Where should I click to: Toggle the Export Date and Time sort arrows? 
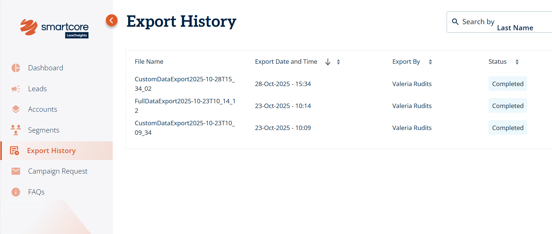(x=338, y=62)
